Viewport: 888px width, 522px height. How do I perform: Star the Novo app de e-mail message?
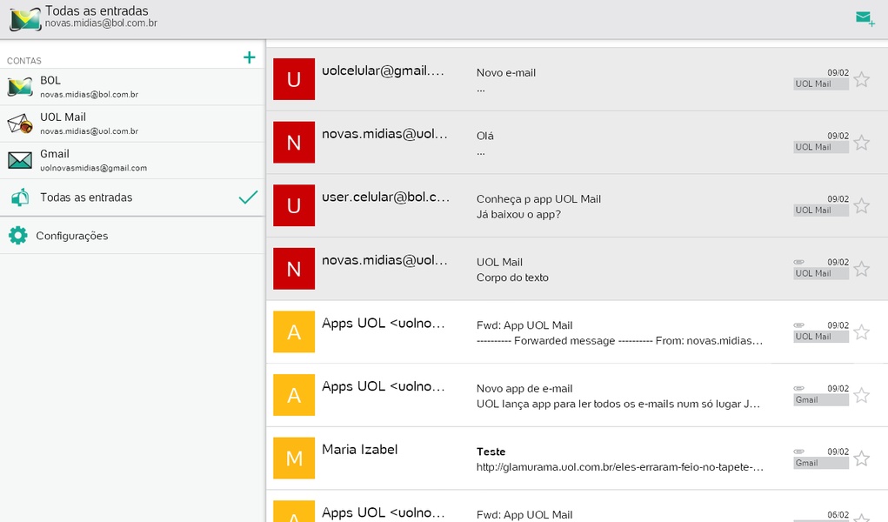pos(861,395)
